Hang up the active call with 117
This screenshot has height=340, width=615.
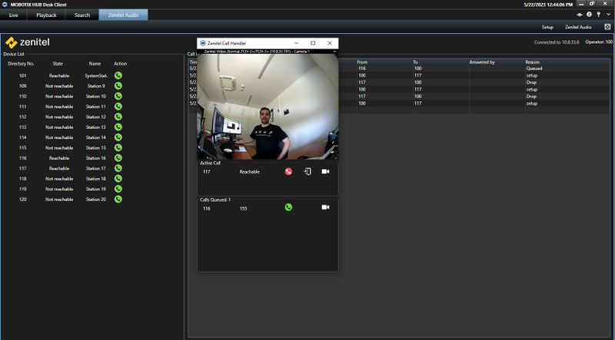288,172
